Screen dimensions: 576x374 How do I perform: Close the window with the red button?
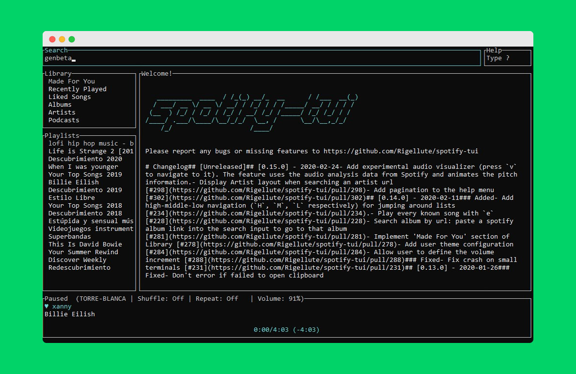(x=52, y=39)
